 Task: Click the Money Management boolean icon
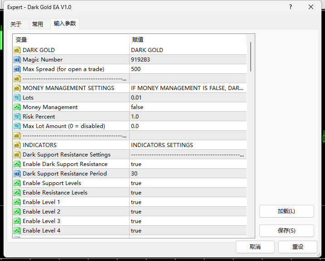pyautogui.click(x=17, y=107)
